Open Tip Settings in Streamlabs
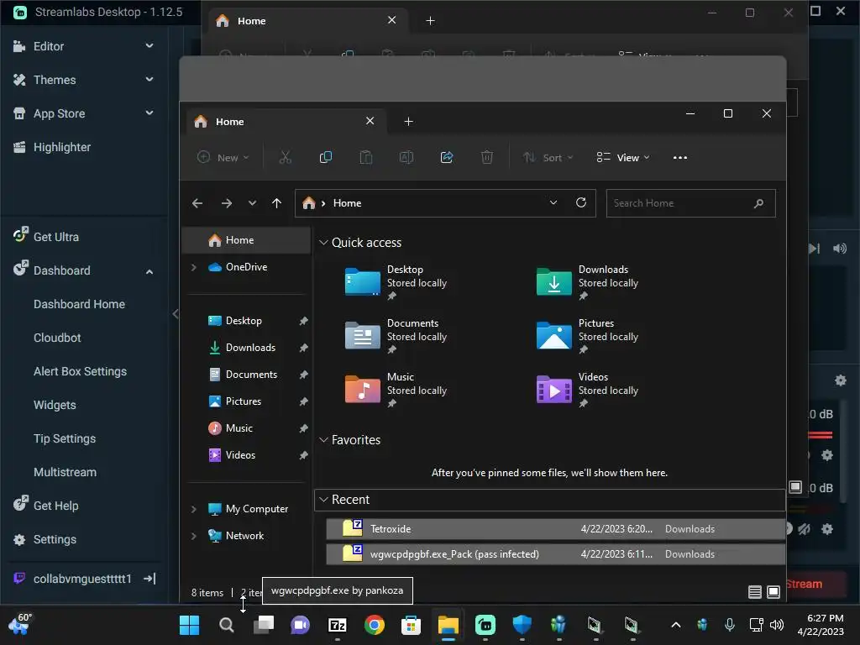The width and height of the screenshot is (860, 645). pos(65,438)
